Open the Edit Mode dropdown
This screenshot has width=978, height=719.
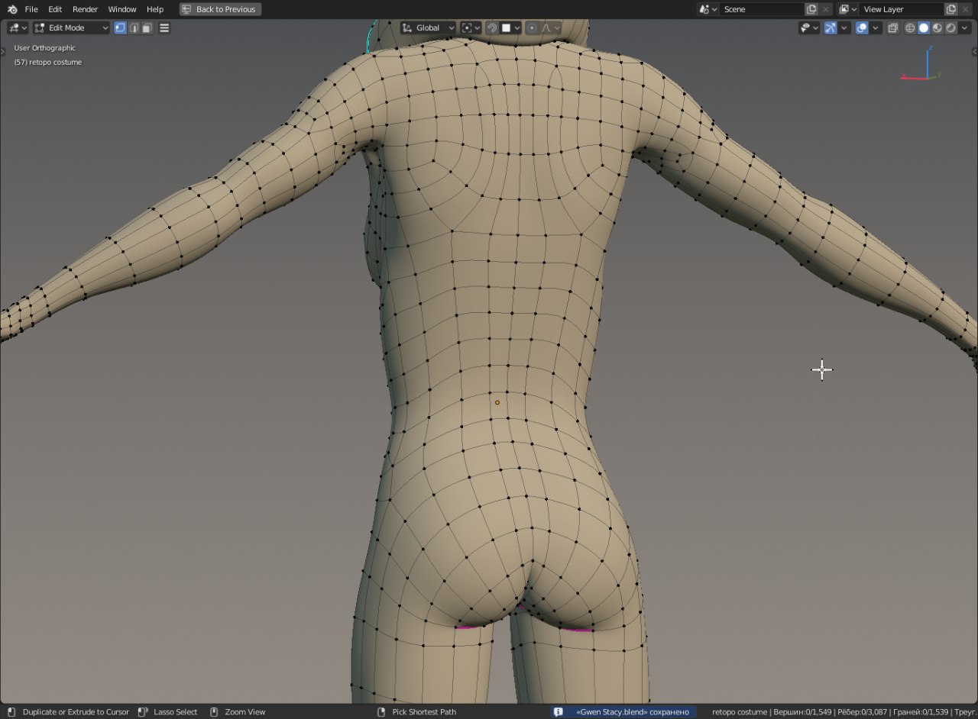point(72,27)
